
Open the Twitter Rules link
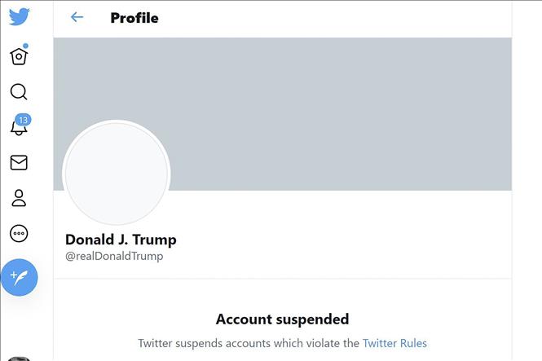(394, 343)
